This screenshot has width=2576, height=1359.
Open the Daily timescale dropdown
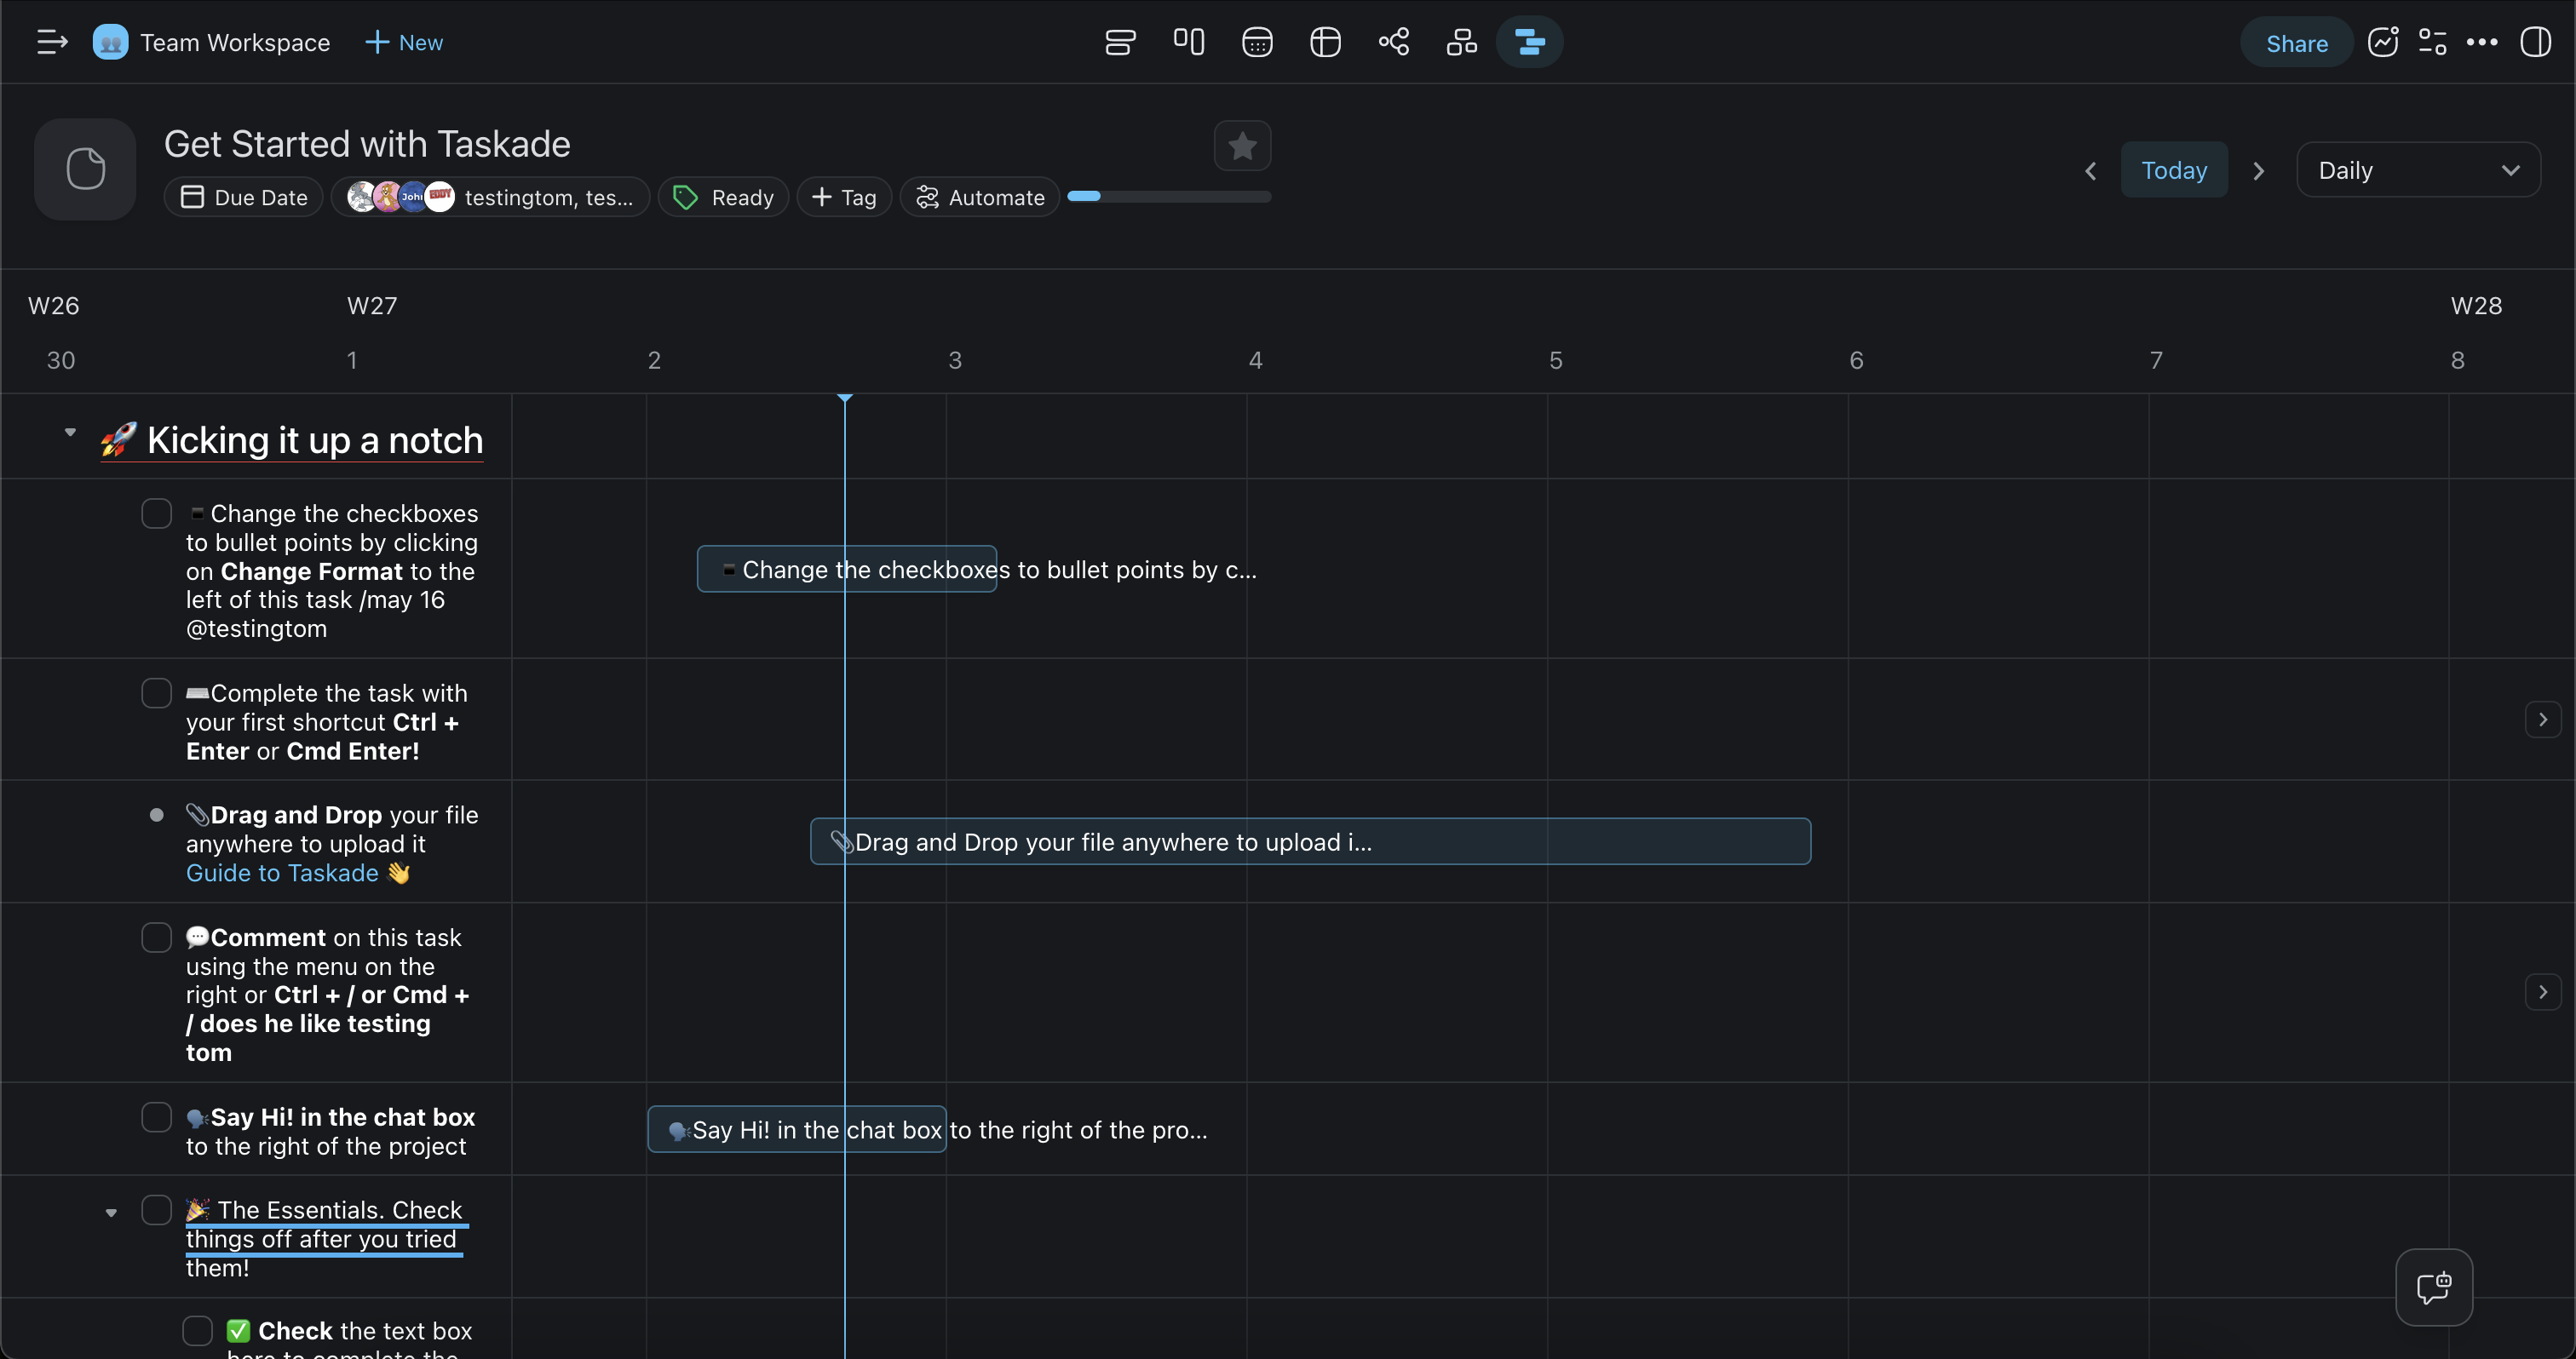[2417, 170]
